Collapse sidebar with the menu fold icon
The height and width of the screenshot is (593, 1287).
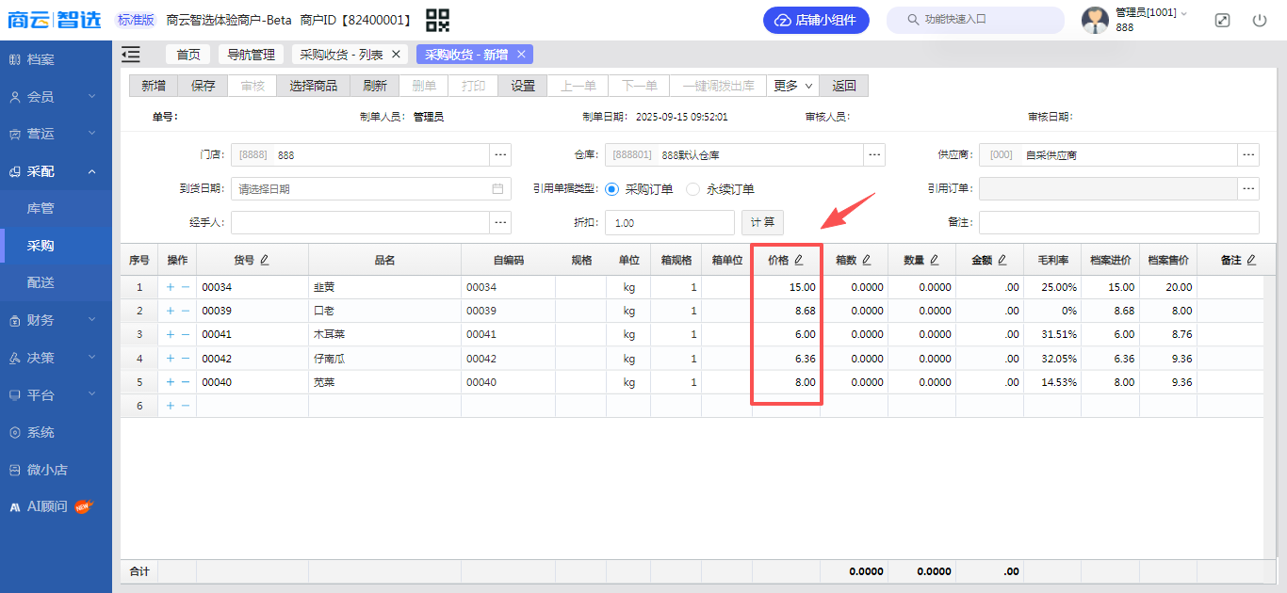pos(131,55)
